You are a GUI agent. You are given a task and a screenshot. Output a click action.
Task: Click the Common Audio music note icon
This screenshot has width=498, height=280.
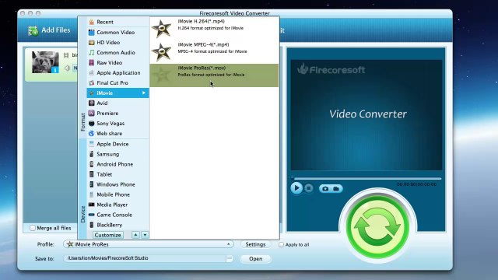coord(92,52)
